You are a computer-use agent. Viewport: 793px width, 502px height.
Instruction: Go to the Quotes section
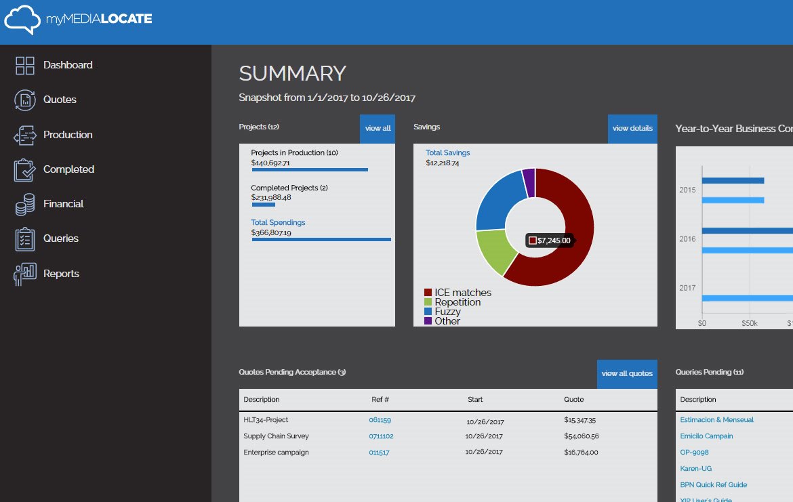(x=60, y=100)
